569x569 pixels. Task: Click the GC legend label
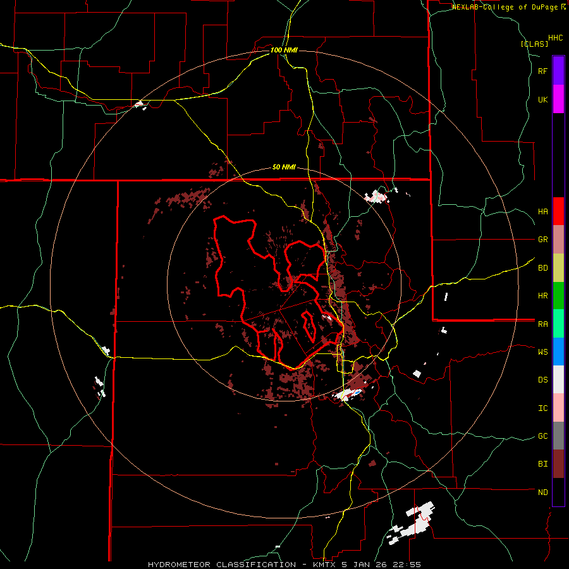[x=542, y=436]
